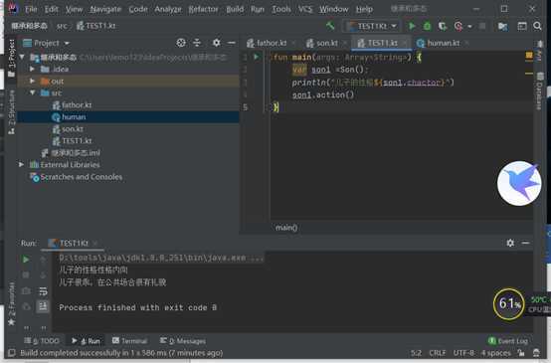Click the bird-shaped floating assistant icon

pos(519,183)
